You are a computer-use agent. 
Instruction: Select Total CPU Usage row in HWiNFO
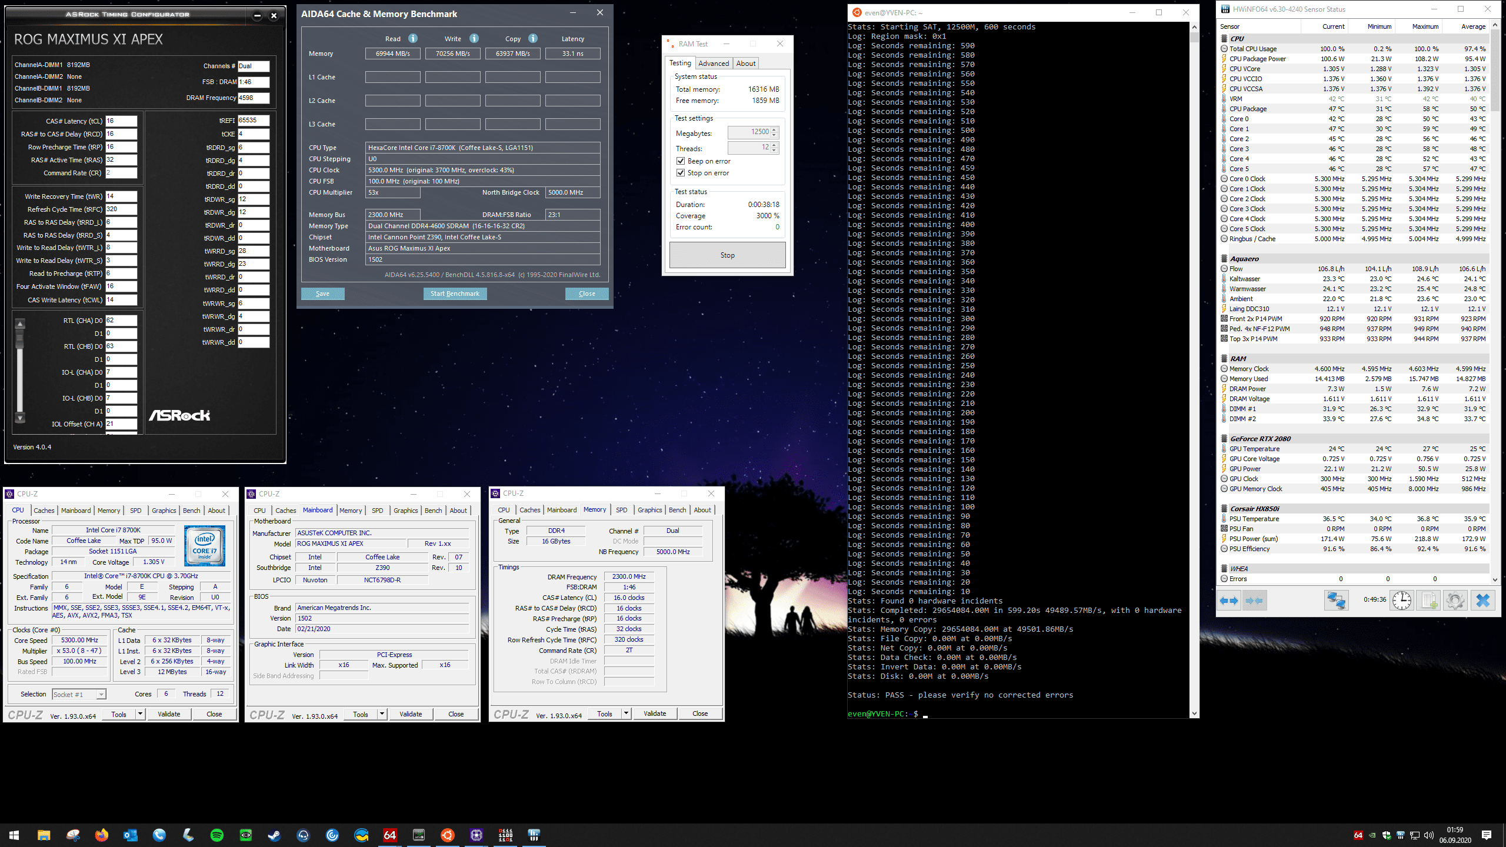click(1353, 49)
